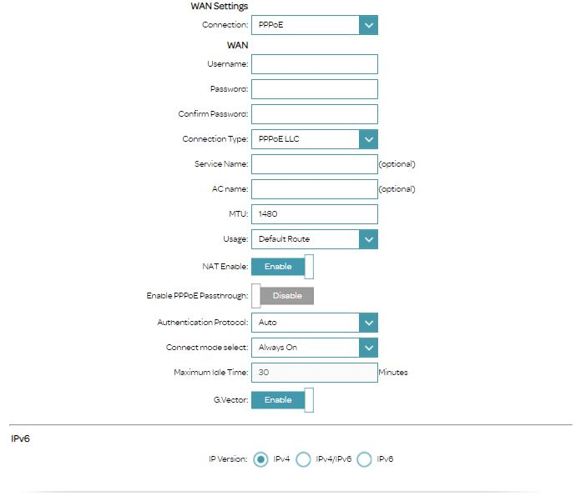
Task: Open the Connection dropdown showing PPPoE
Action: (x=314, y=25)
